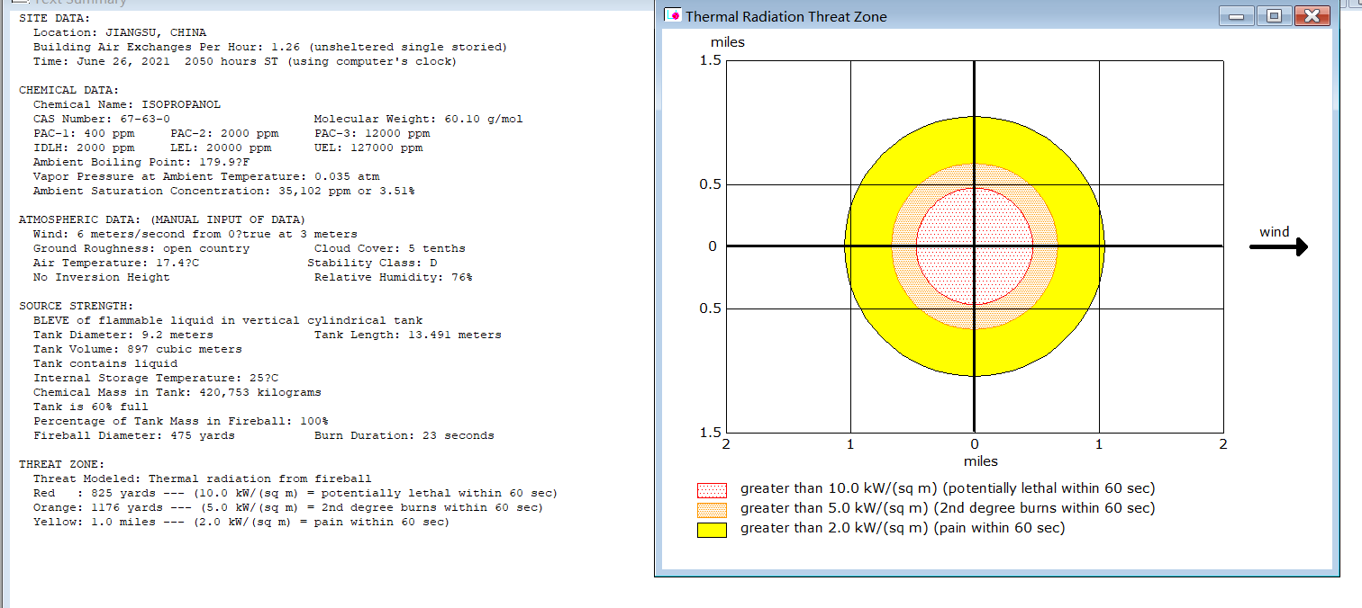This screenshot has width=1362, height=608.
Task: Click the 'Chemical Mass in Tank: 420,753 kilograms' line
Action: (177, 392)
